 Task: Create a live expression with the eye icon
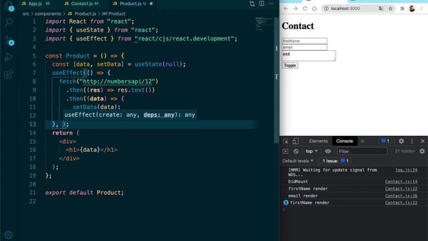(328, 151)
